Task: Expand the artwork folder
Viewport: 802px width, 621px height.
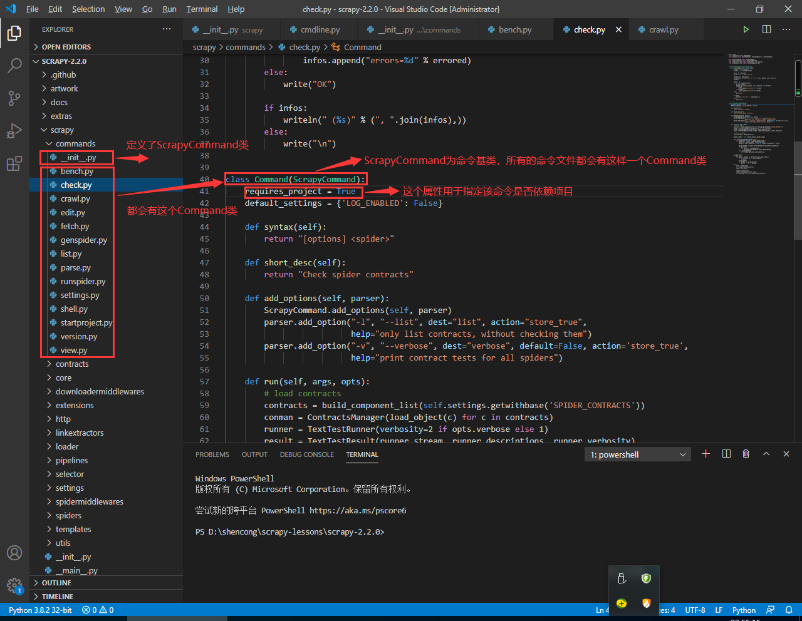Action: (x=106, y=88)
